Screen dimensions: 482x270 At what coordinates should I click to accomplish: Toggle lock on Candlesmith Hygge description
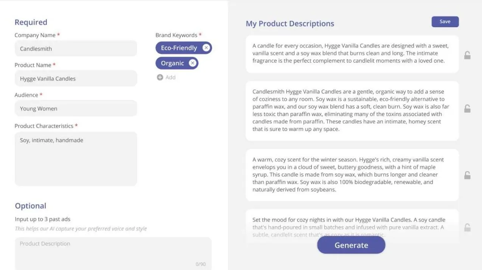click(x=467, y=109)
